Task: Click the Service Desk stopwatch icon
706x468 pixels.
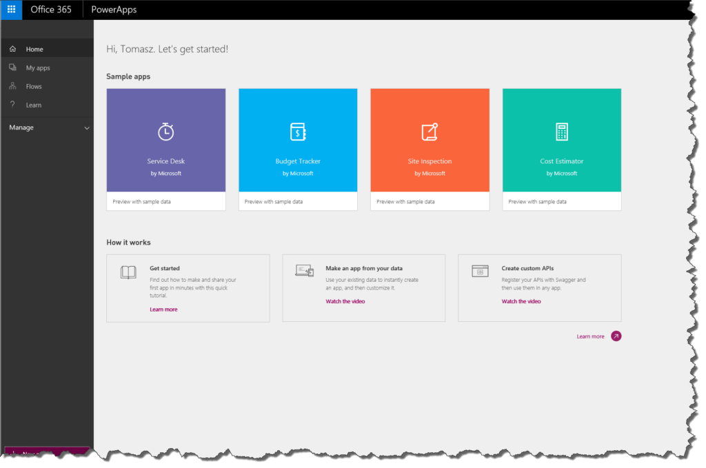Action: click(165, 132)
